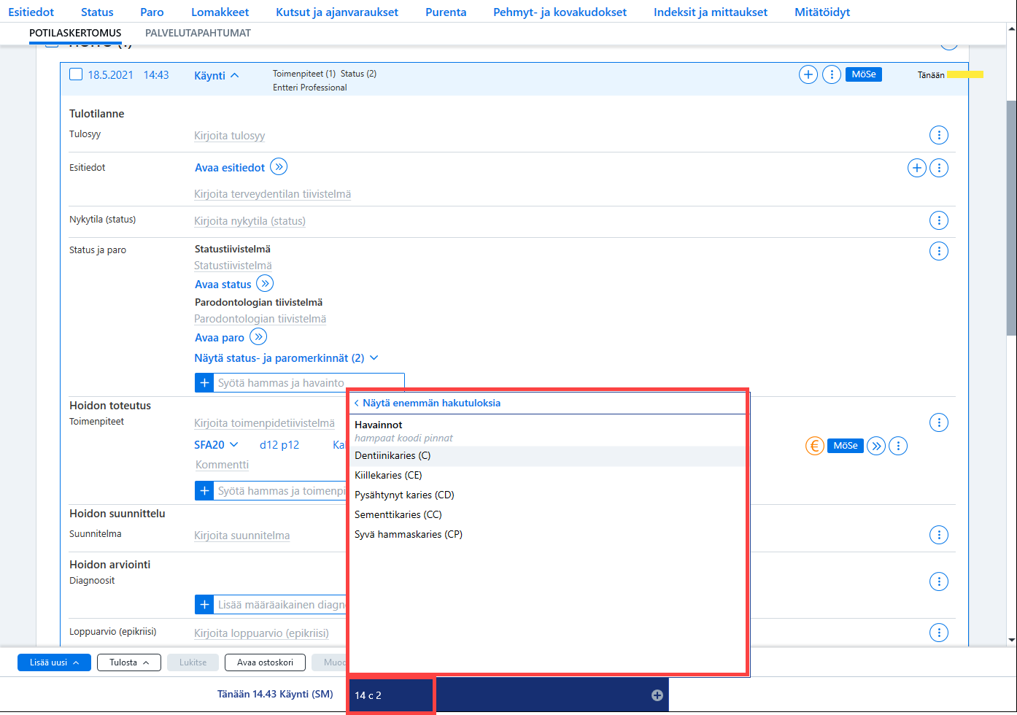Click the scrollbar down arrow
Image resolution: width=1017 pixels, height=715 pixels.
[1011, 640]
